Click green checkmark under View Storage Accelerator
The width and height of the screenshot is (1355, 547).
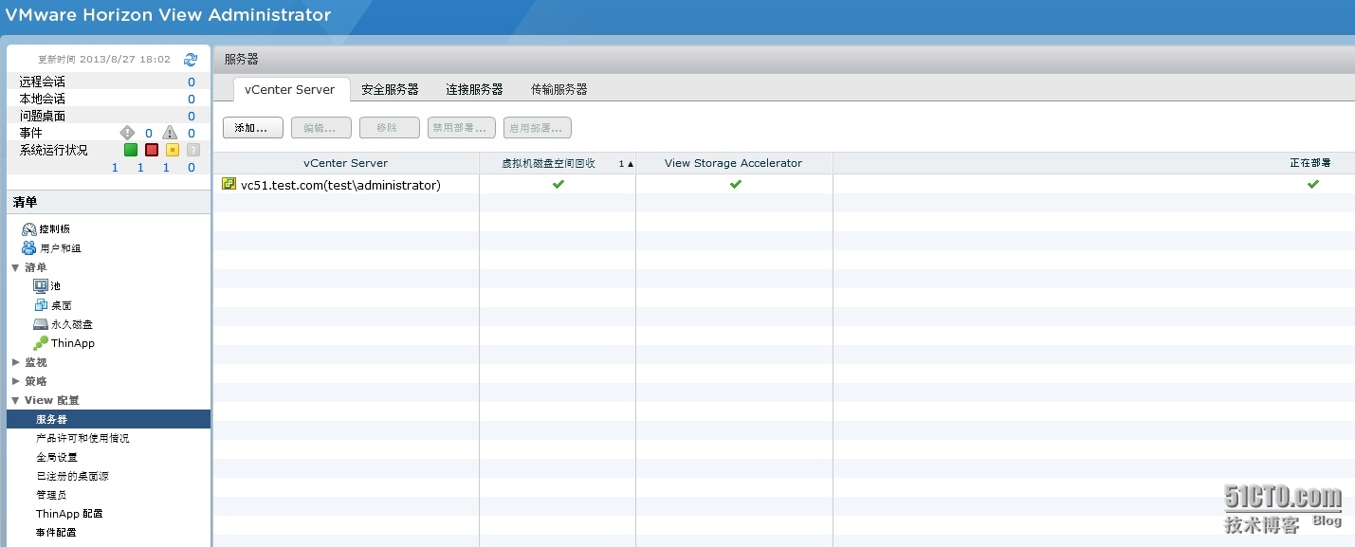pos(735,184)
